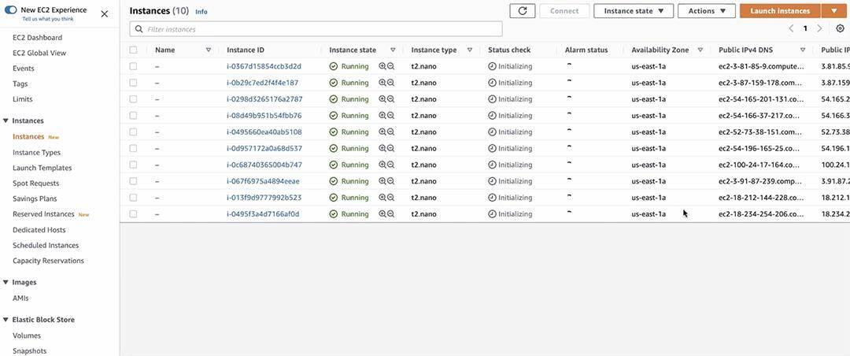
Task: Open instance i-0367d15854ccb3d2d details link
Action: tap(264, 66)
